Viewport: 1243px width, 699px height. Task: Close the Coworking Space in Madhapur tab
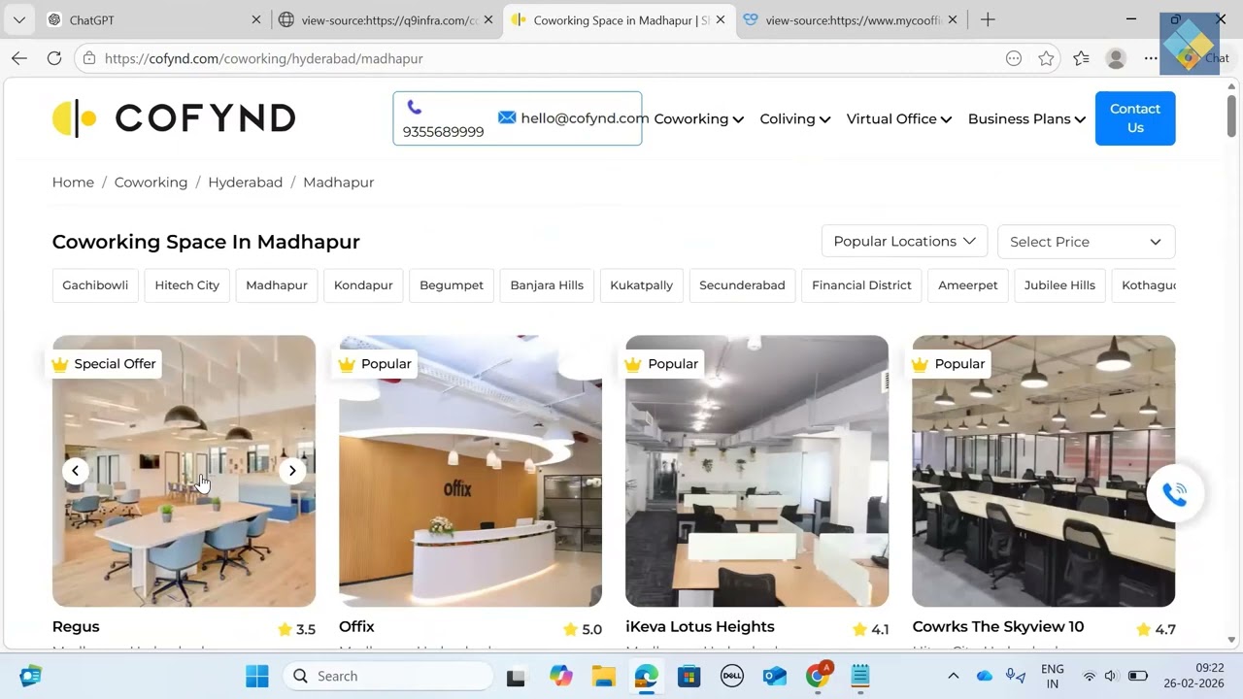[x=721, y=19]
